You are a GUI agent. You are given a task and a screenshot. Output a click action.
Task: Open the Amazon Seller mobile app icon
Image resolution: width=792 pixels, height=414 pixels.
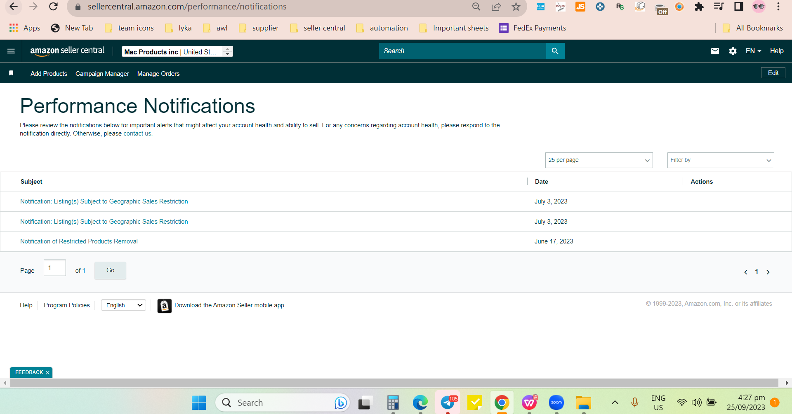coord(164,306)
